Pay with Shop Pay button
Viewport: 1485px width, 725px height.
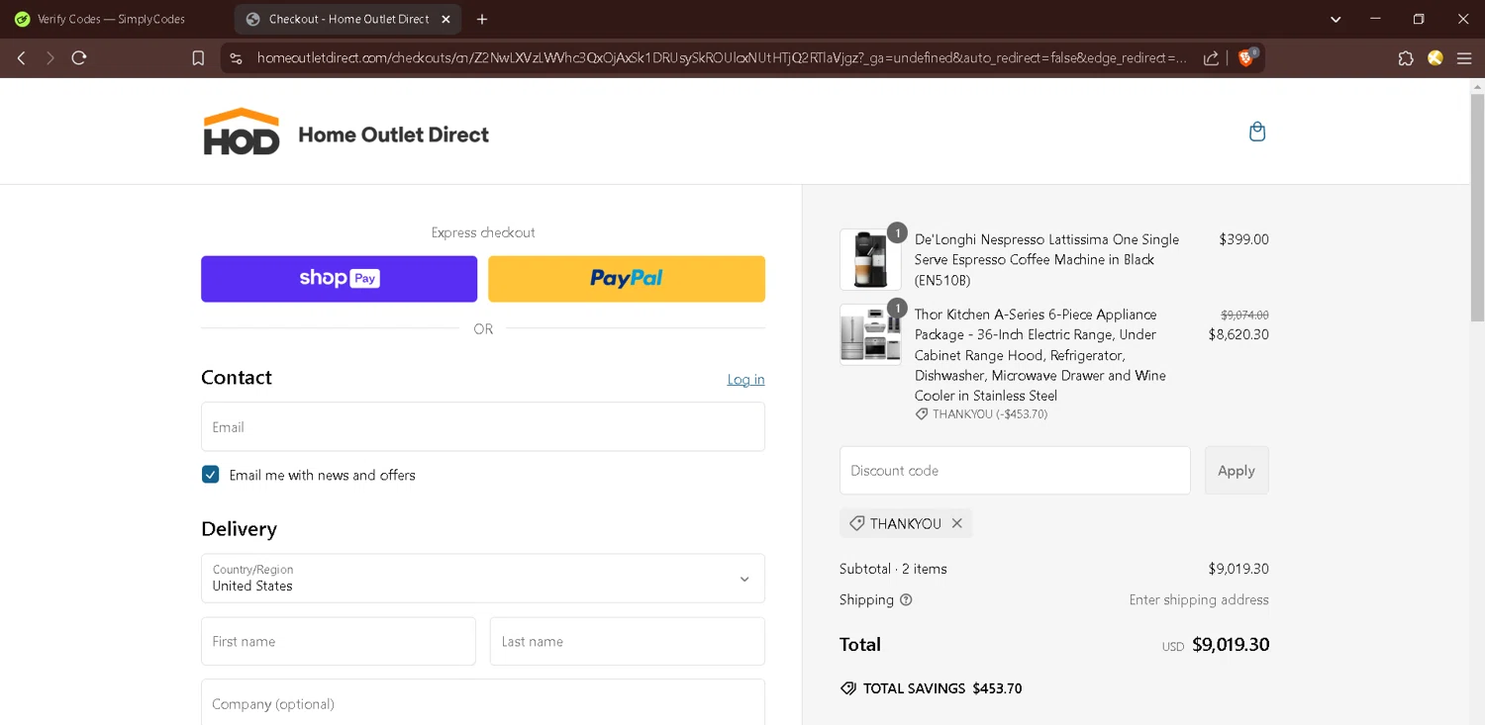(x=339, y=279)
